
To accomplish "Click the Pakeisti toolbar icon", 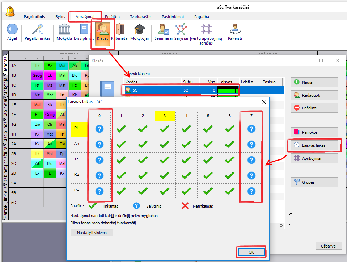I will click(x=235, y=30).
